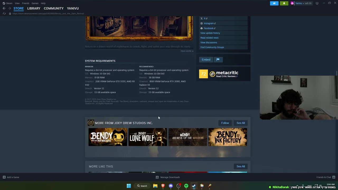The width and height of the screenshot is (338, 190).
Task: Open Friends & Chat label
Action: point(323,177)
